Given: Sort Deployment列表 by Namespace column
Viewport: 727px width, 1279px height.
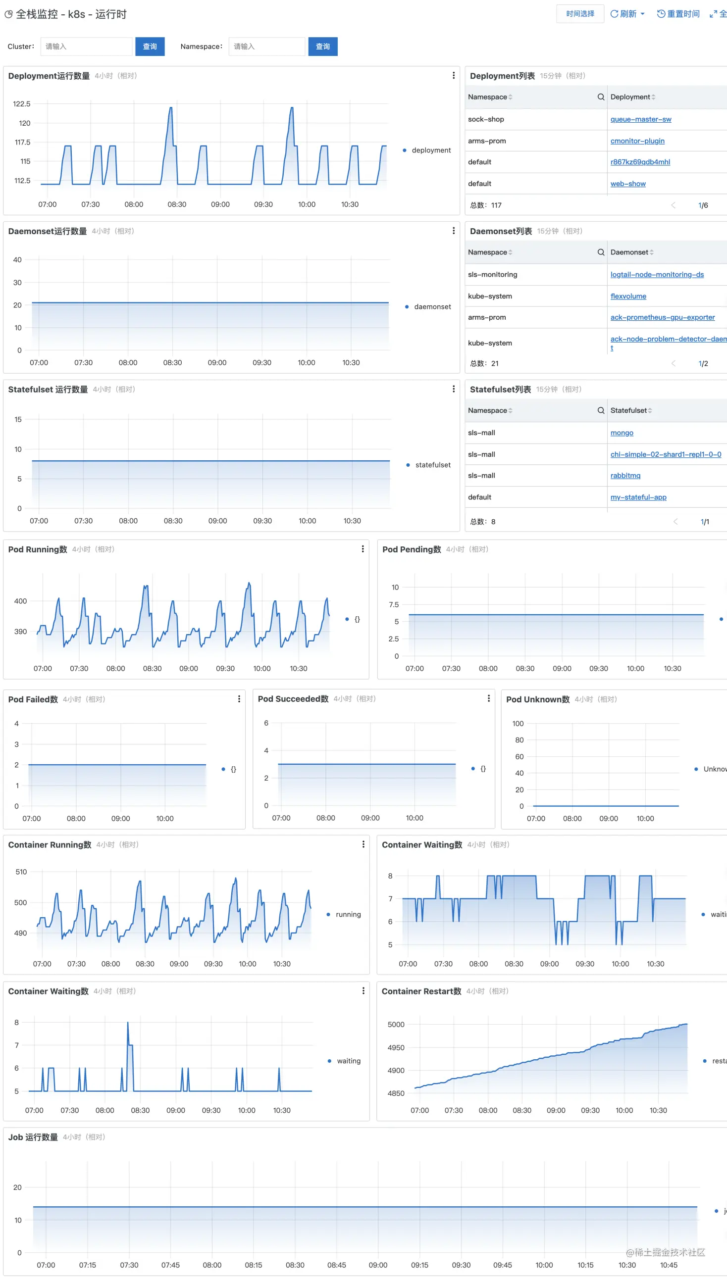Looking at the screenshot, I should [510, 97].
